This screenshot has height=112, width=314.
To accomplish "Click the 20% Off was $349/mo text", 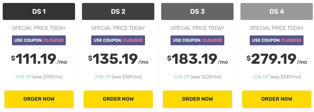I will (x=277, y=77).
